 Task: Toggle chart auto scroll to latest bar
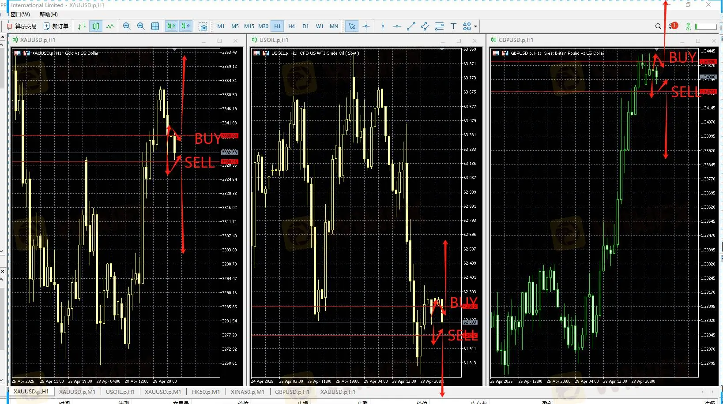(x=171, y=26)
